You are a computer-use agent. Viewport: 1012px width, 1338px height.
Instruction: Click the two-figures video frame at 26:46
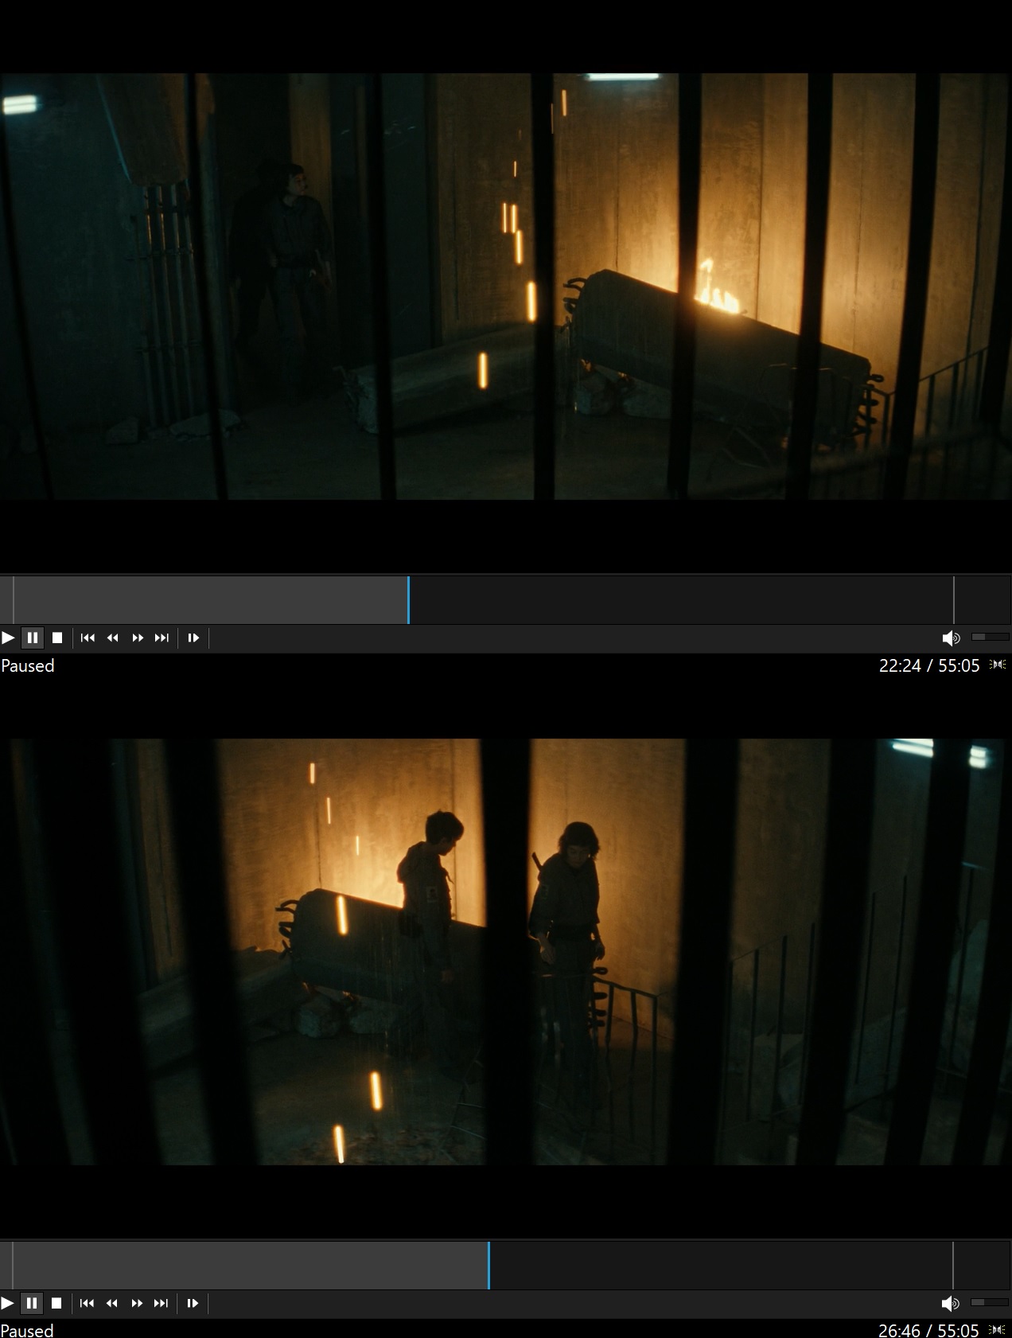point(506,952)
